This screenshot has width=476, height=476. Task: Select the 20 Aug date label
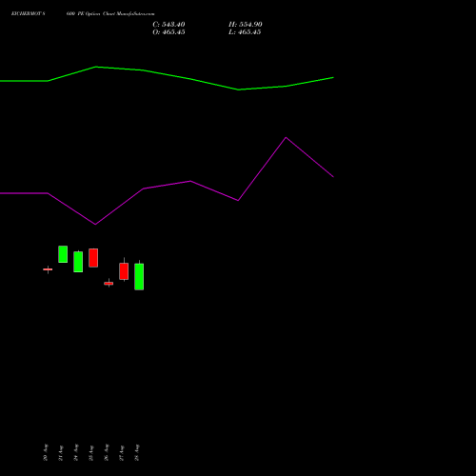pos(46,452)
